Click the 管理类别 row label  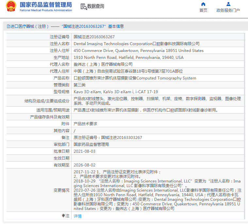61,85
